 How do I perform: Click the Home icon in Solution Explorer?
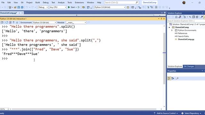(x=176, y=17)
